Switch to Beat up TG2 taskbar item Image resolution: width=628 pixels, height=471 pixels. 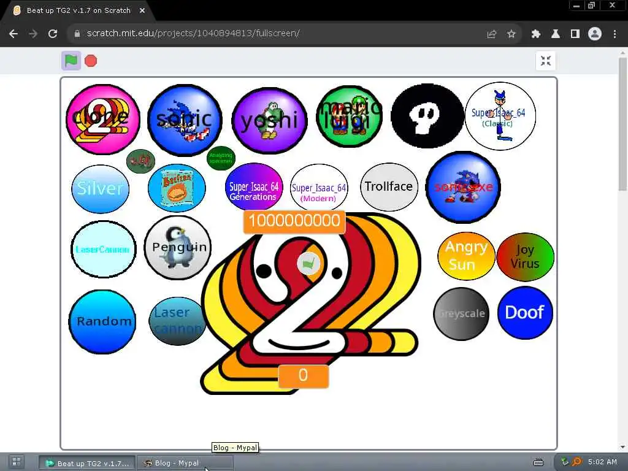coord(87,463)
